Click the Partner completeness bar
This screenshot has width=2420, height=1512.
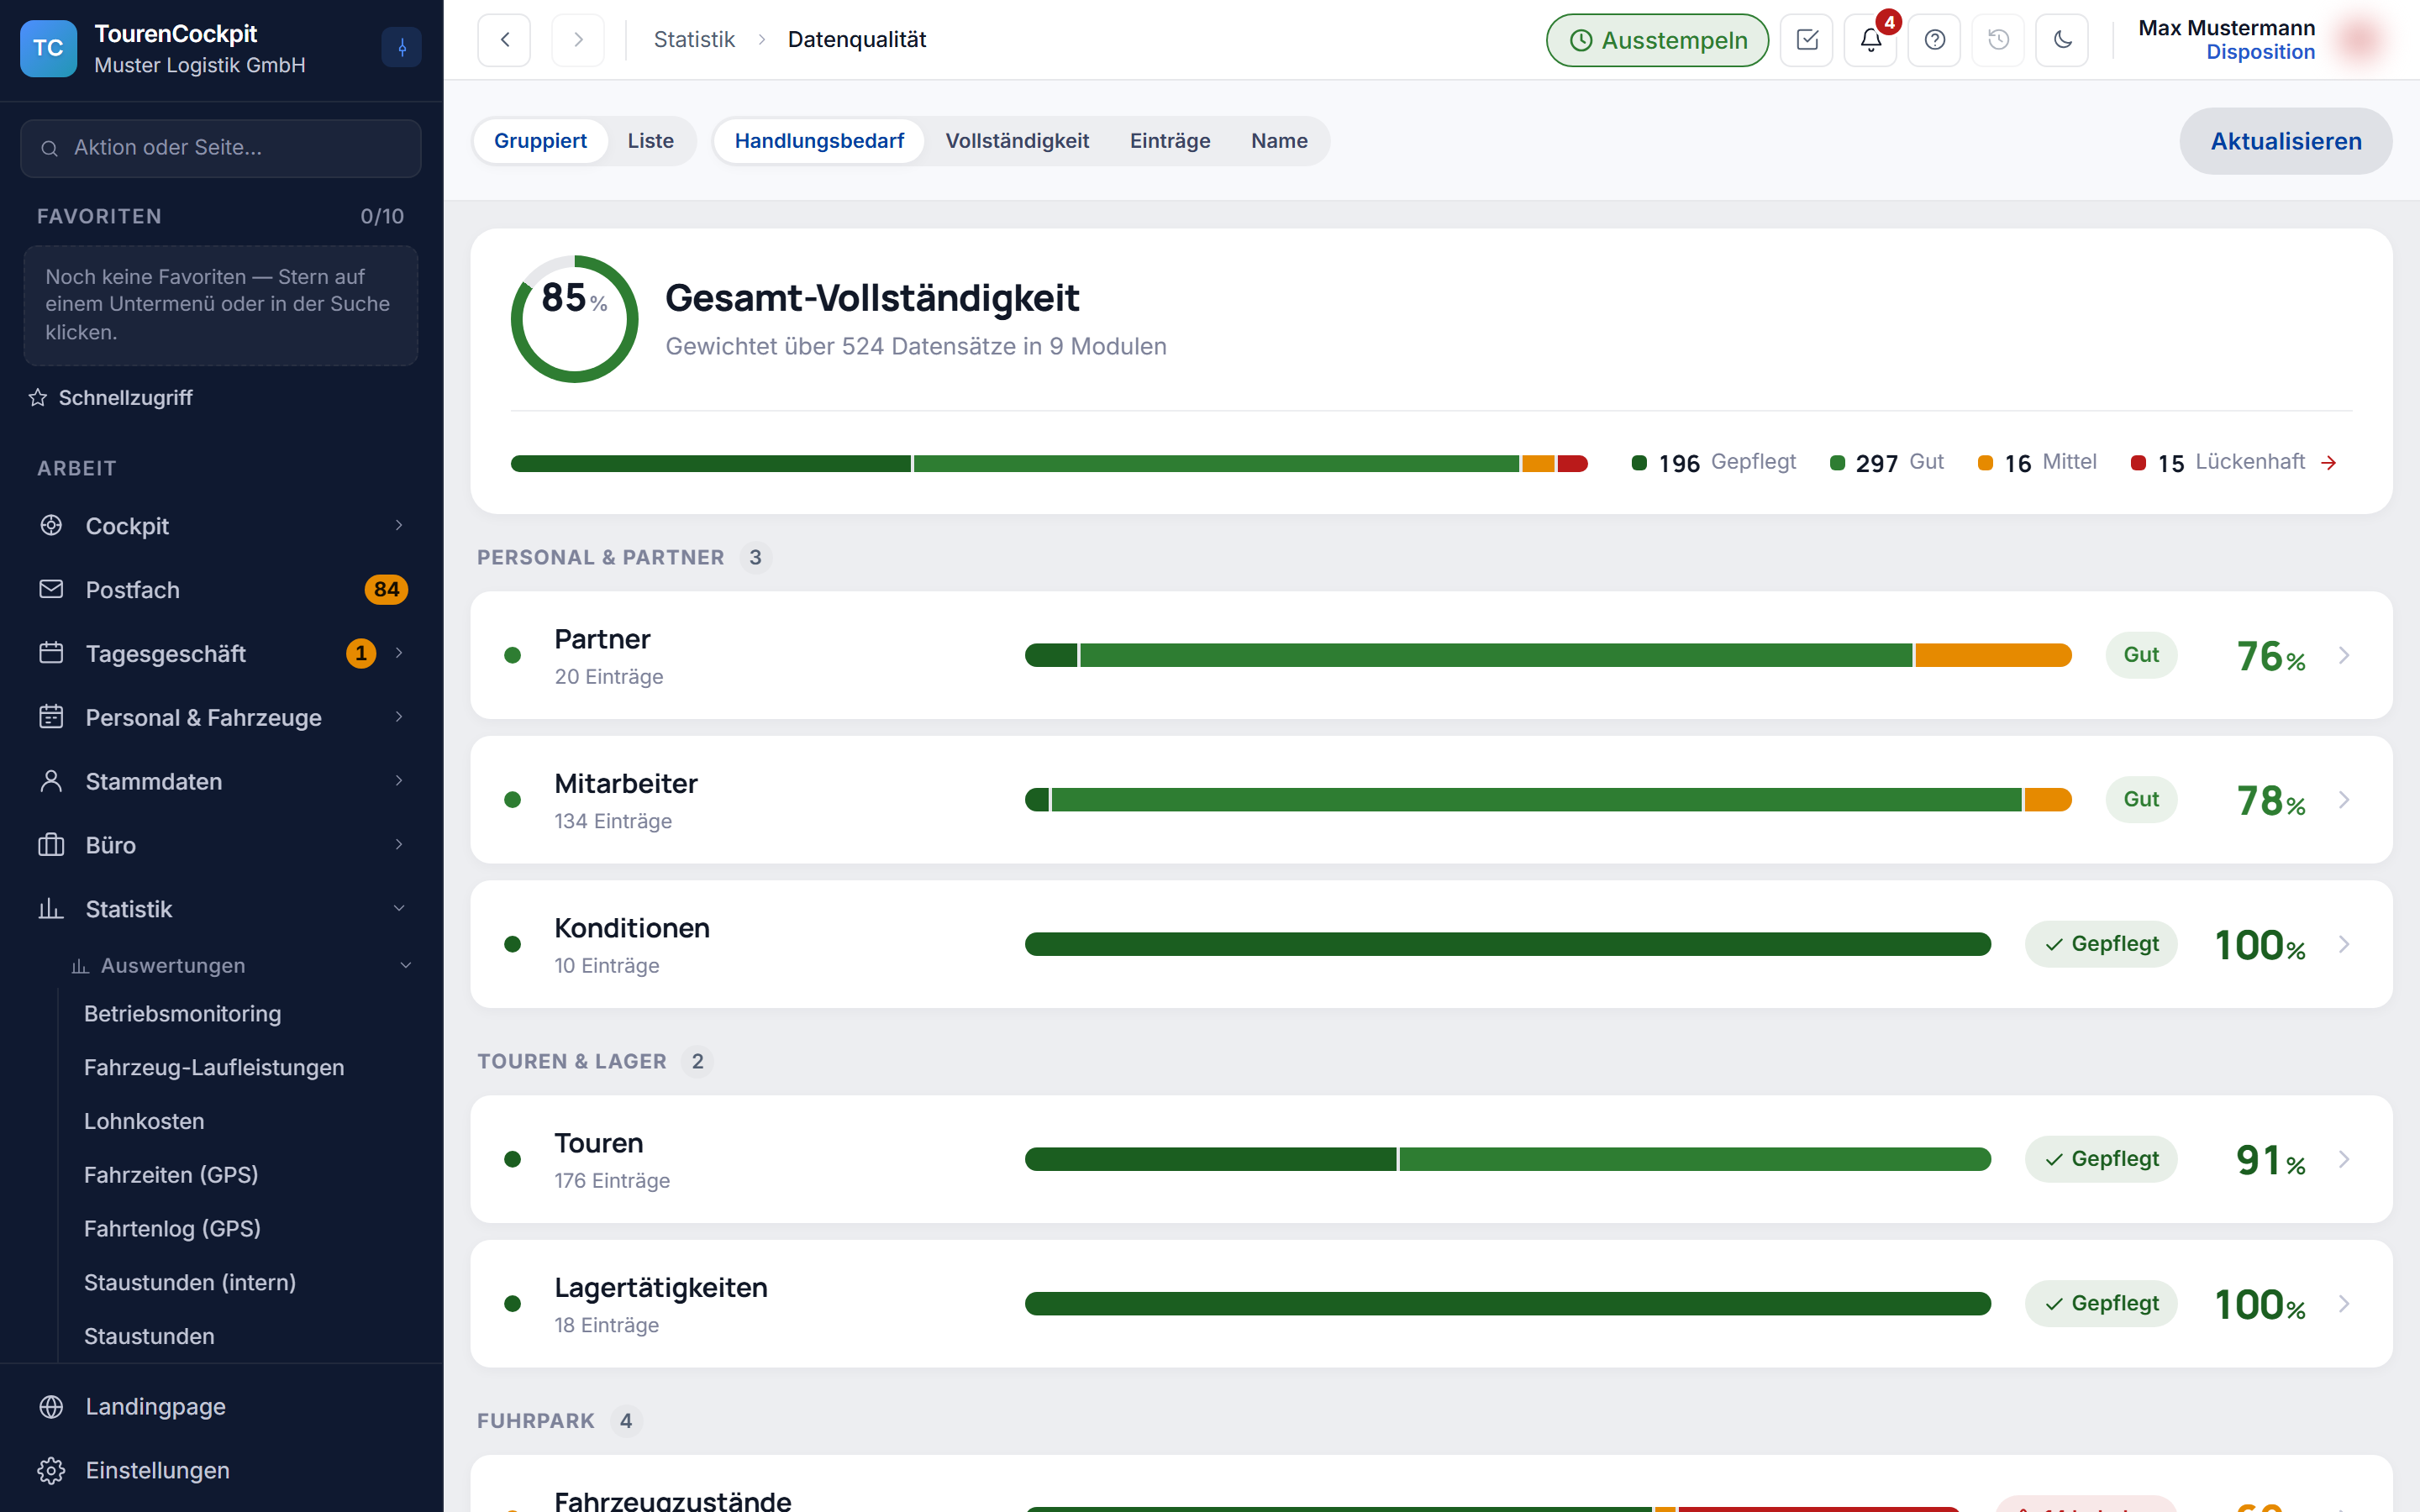[x=1548, y=656]
